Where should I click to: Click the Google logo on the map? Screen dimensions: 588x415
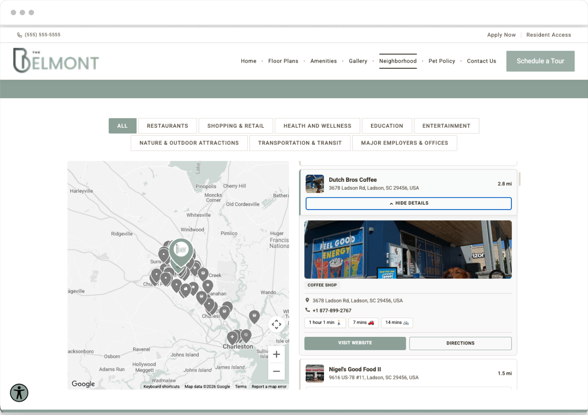coord(83,384)
